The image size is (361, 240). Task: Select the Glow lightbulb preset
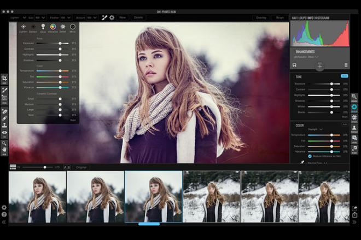pyautogui.click(x=43, y=27)
